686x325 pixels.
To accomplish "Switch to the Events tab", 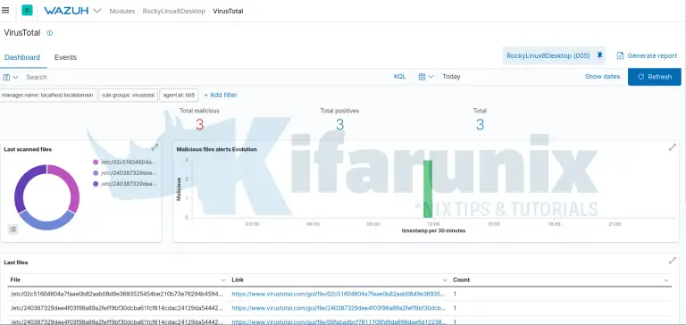I will (65, 57).
